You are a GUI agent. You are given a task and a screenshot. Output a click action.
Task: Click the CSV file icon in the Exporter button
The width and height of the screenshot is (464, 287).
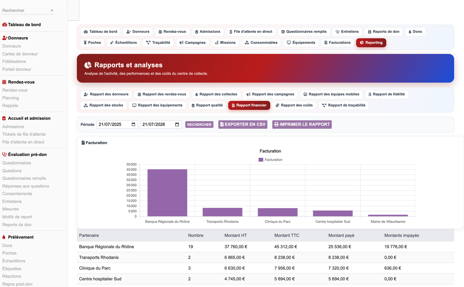pos(222,124)
